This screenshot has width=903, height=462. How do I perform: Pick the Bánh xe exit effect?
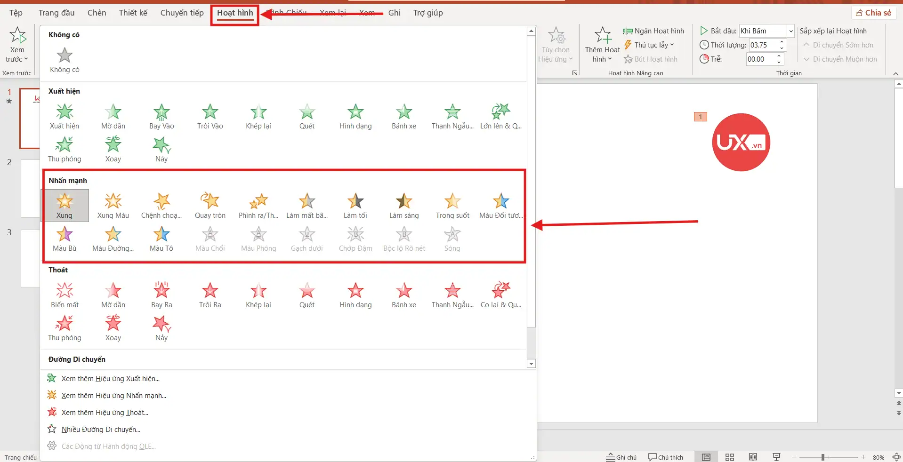click(403, 295)
